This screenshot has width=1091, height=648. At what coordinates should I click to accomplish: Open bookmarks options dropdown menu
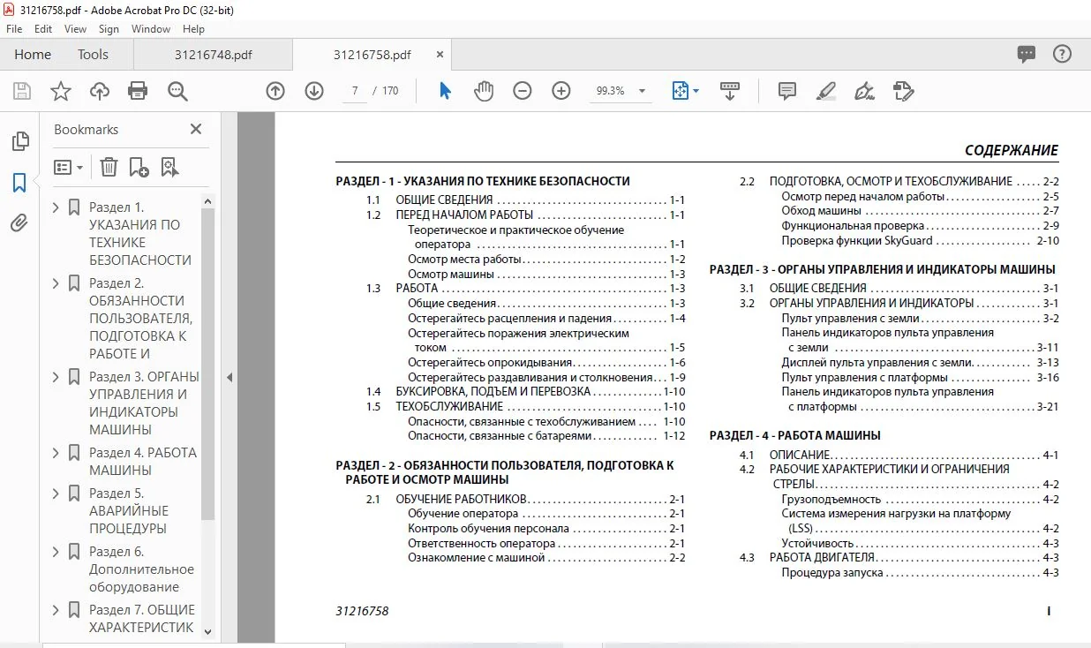point(68,167)
